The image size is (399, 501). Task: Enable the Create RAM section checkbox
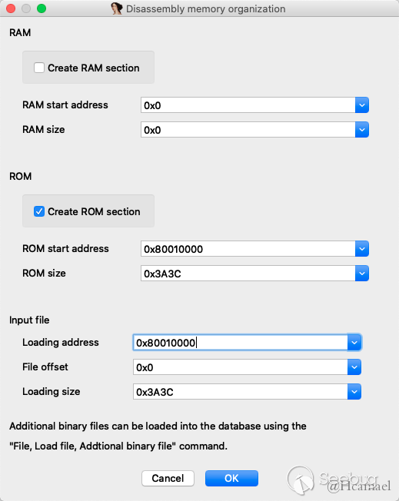point(39,68)
